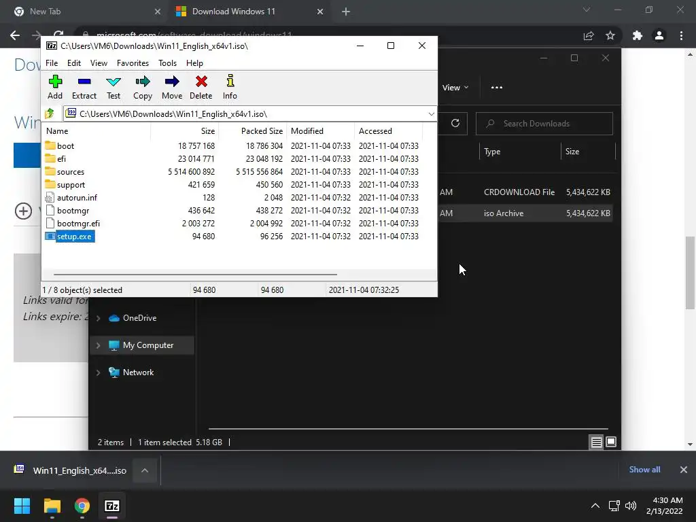Screen dimensions: 696x522
Task: Open download options chevron in Chrome
Action: click(x=145, y=470)
